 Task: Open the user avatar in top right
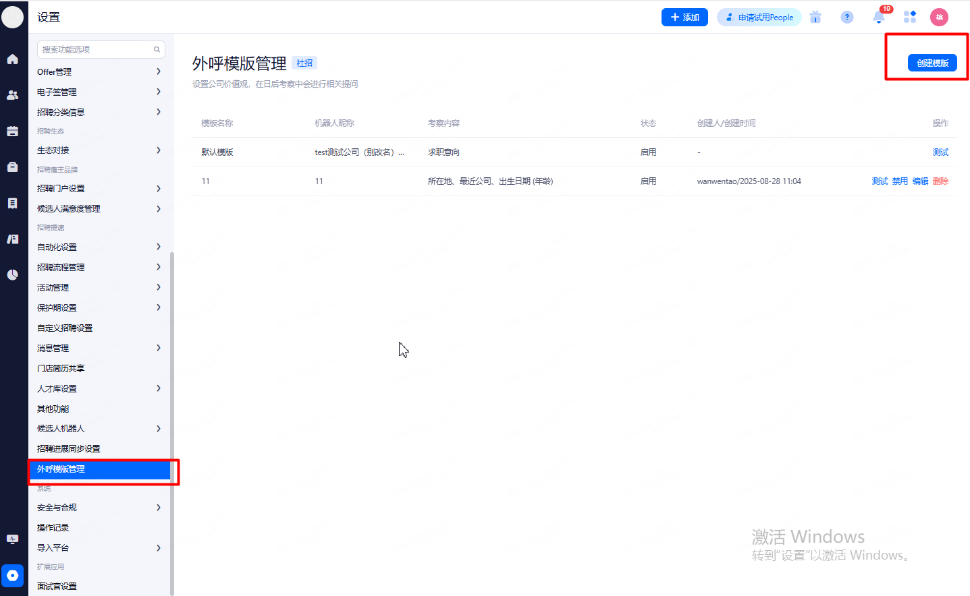(x=939, y=18)
